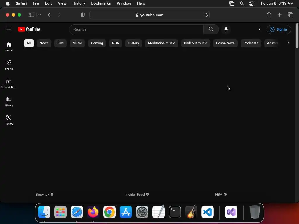Show more category chips with right arrow

click(288, 43)
